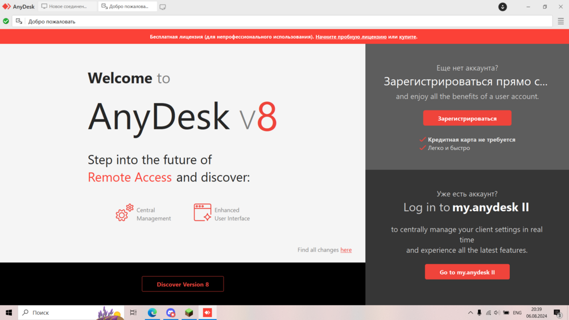Click Кредитная карта не требуется text
The width and height of the screenshot is (569, 320).
pos(471,140)
